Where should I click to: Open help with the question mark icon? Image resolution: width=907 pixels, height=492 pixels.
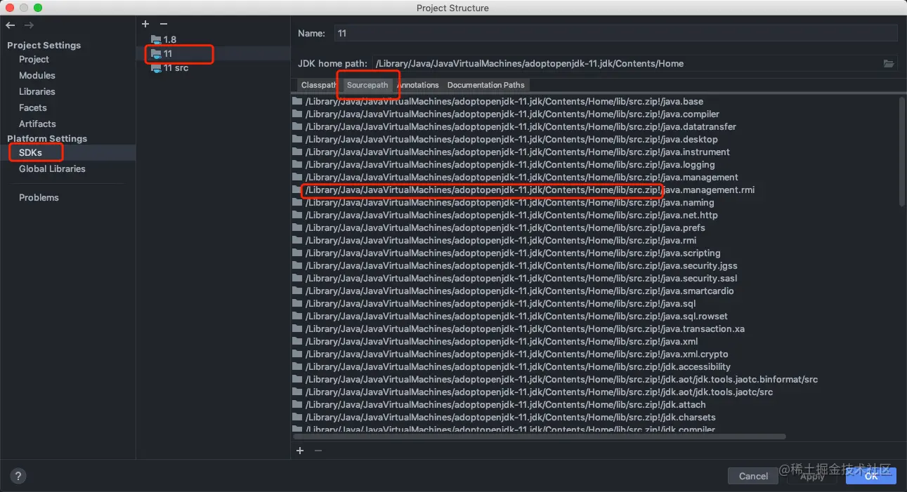click(18, 476)
